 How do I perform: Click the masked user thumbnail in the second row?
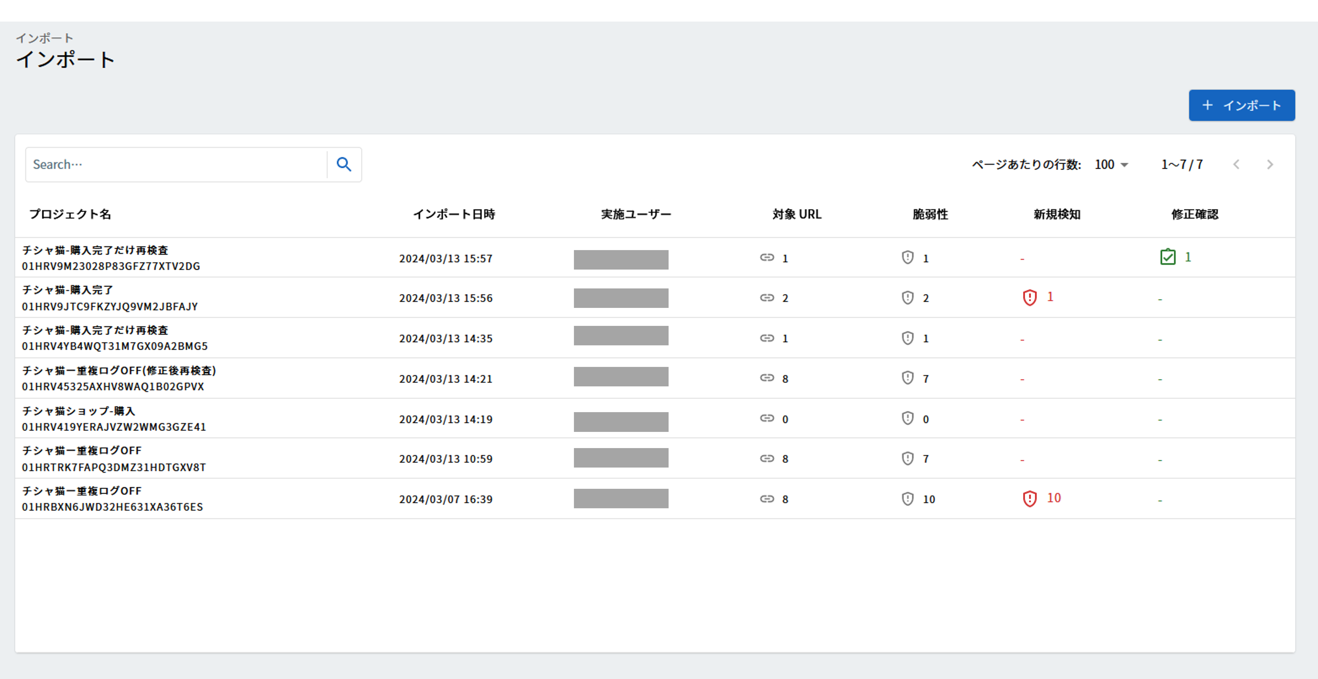click(x=621, y=298)
